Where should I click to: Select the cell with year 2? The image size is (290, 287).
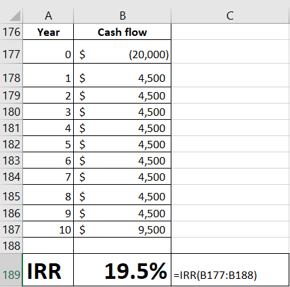(x=48, y=95)
